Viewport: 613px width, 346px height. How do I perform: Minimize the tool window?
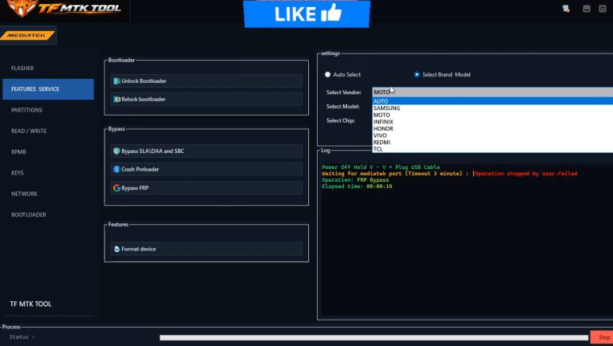coord(587,9)
